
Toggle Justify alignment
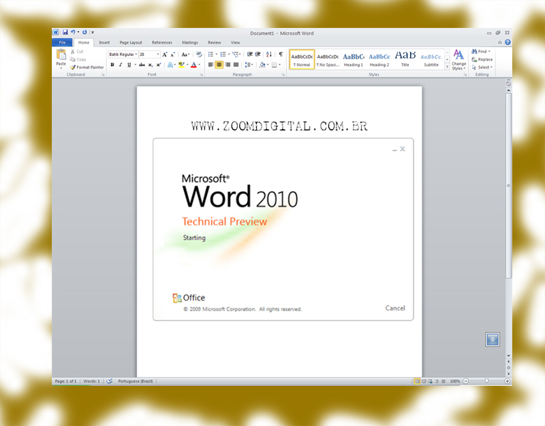pos(236,65)
